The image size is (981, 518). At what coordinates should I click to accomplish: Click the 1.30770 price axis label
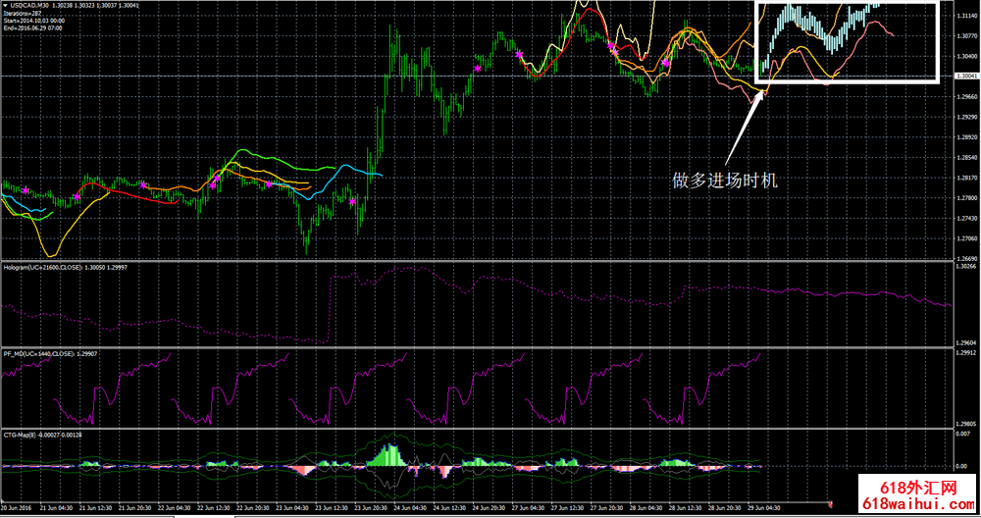[x=966, y=35]
